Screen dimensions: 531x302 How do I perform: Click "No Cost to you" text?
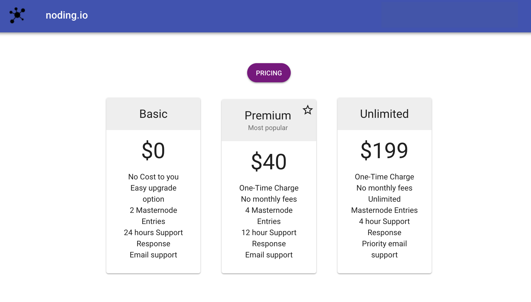tap(153, 177)
